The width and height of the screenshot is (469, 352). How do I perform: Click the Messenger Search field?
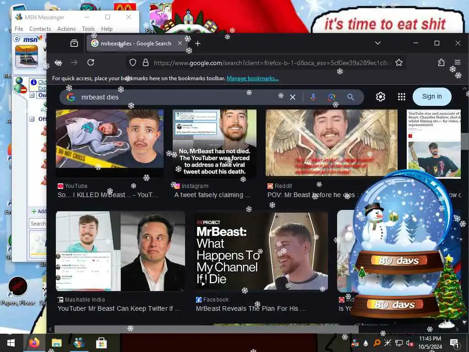(x=38, y=224)
